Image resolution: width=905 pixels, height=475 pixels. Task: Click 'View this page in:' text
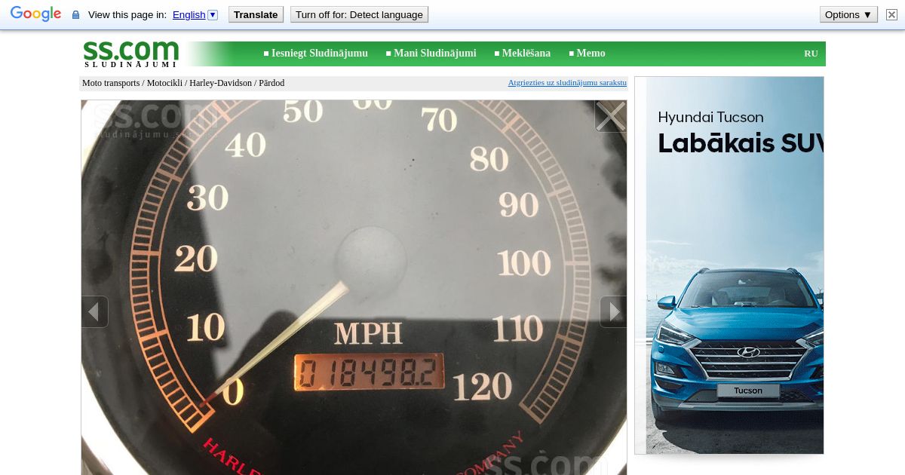[127, 14]
